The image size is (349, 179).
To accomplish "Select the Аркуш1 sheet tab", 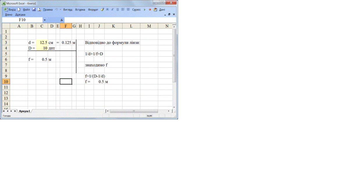I will coord(25,111).
